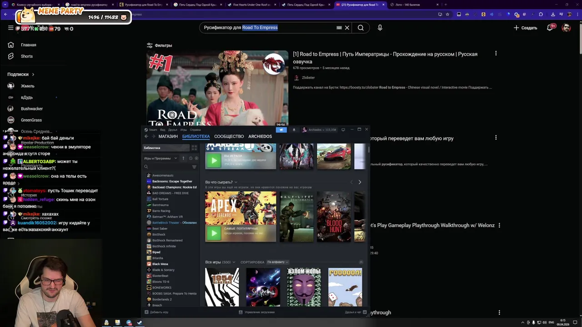Image resolution: width=582 pixels, height=327 pixels.
Task: Open the ARCHIEDOS profile tab in Steam
Action: (x=260, y=136)
